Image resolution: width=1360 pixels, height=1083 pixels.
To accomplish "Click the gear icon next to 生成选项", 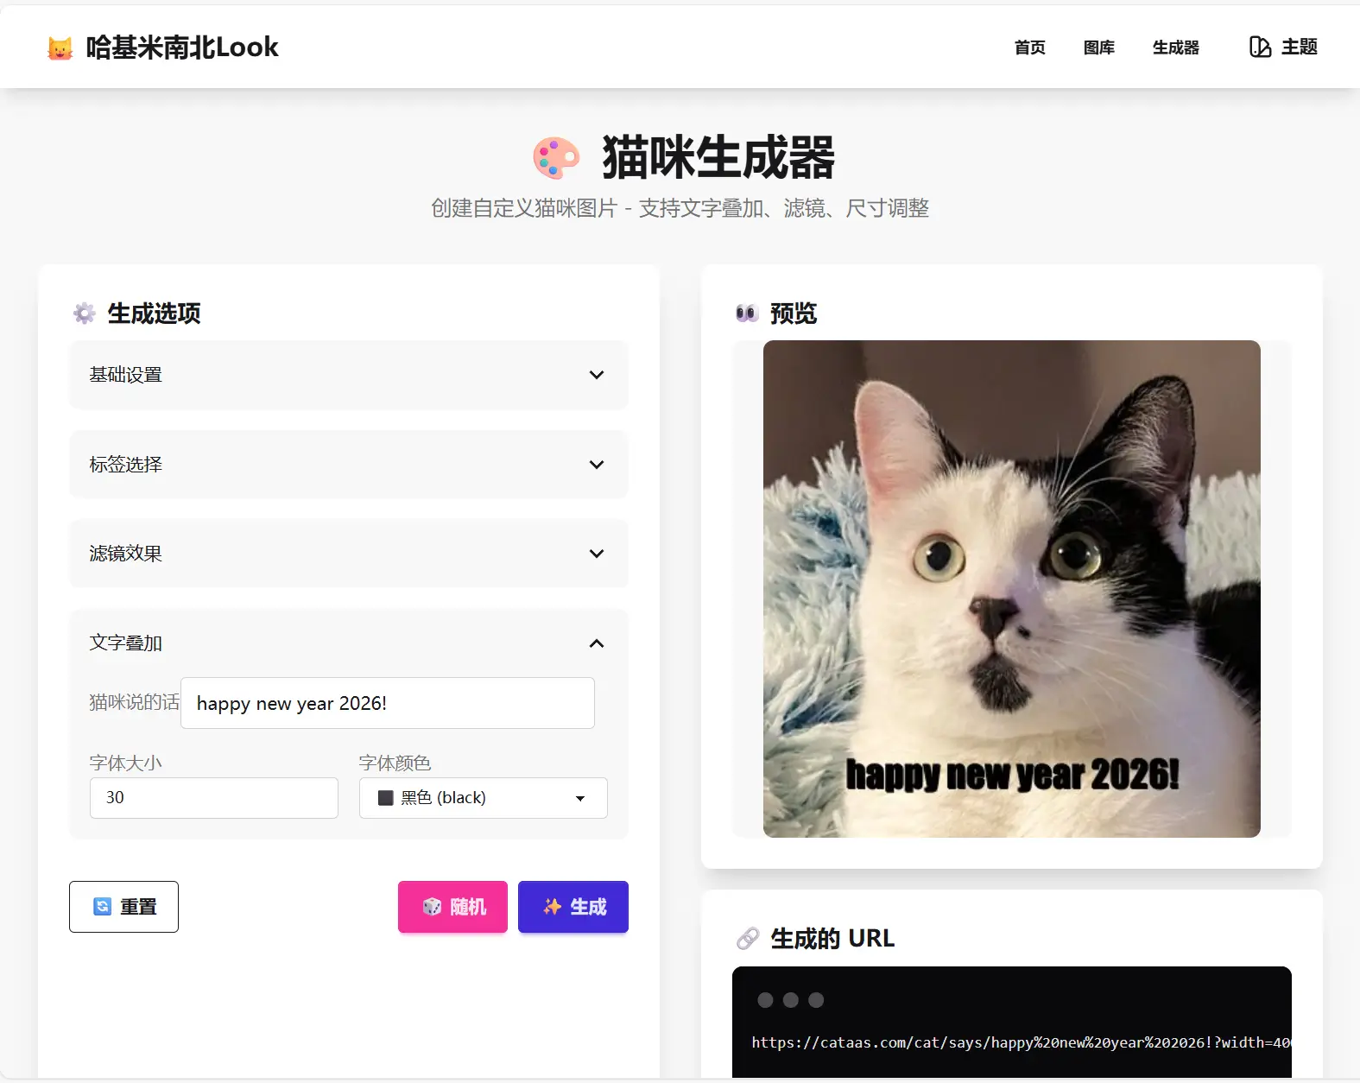I will [x=85, y=313].
